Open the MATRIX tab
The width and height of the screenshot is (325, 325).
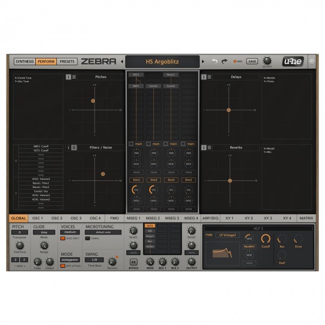tap(307, 218)
